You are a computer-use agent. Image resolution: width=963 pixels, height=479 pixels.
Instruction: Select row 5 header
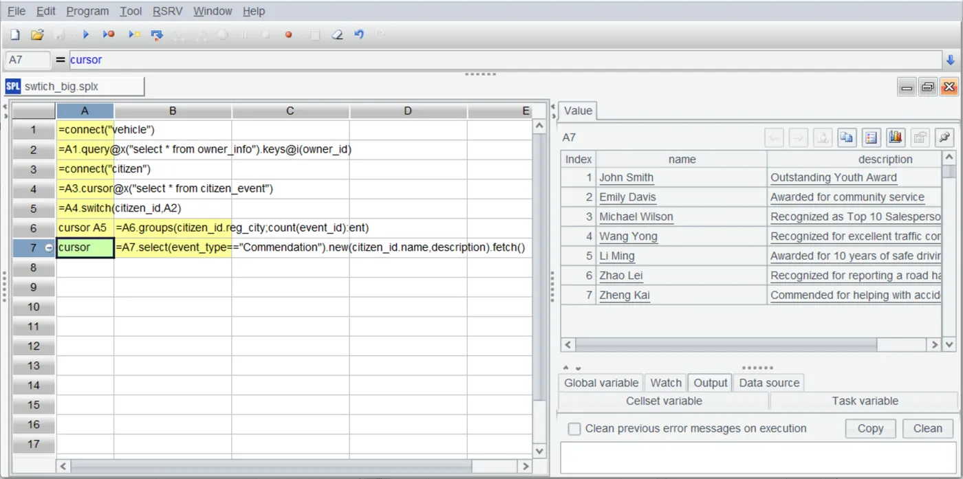tap(34, 208)
